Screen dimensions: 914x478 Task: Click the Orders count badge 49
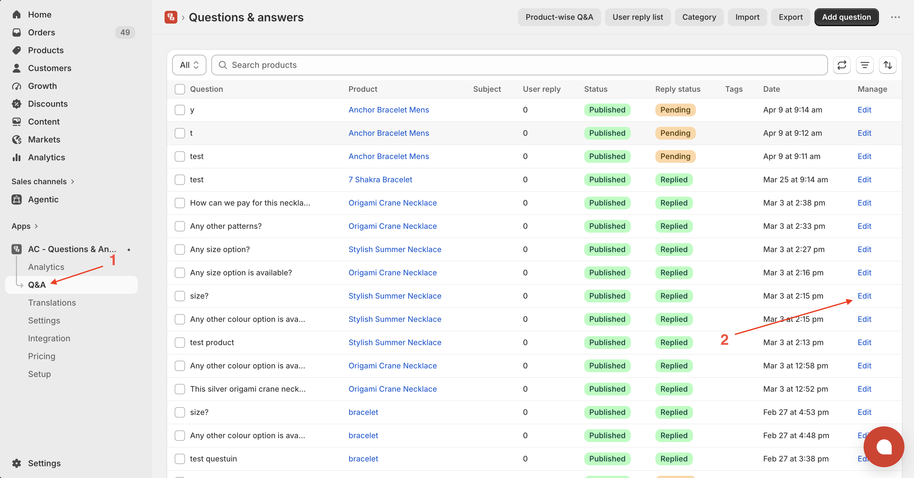point(125,32)
